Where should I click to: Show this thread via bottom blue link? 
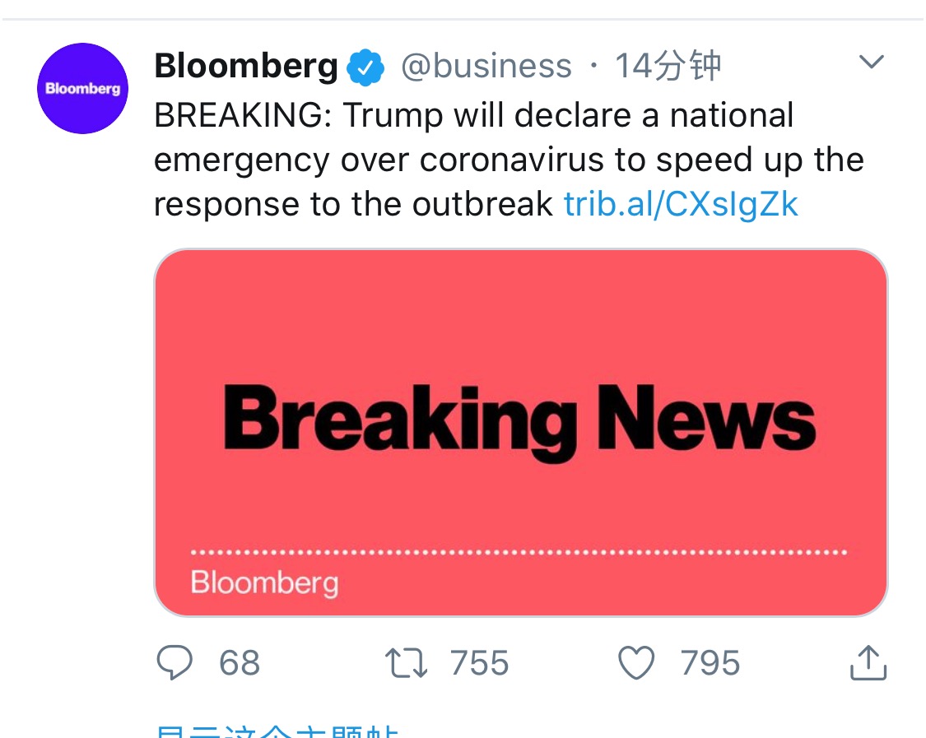point(277,731)
